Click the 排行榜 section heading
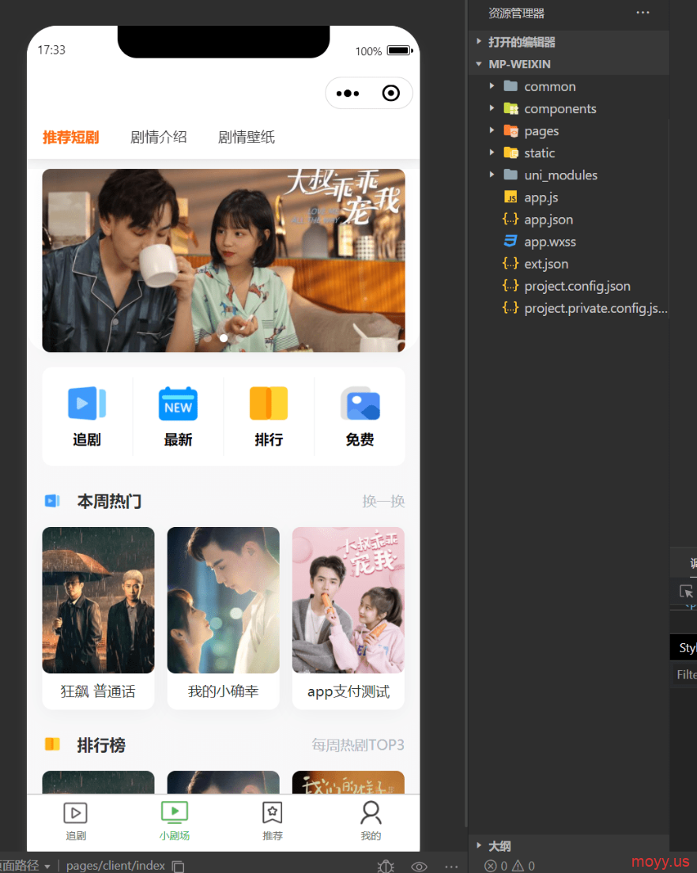Viewport: 697px width, 873px height. click(101, 745)
